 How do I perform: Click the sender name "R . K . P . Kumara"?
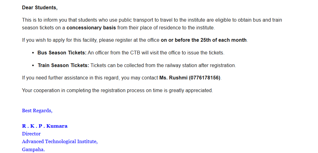[x=45, y=126]
